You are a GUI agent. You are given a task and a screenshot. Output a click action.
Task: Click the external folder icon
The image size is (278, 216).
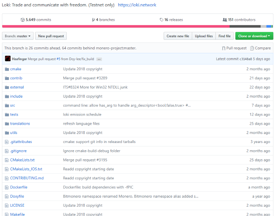[7, 87]
